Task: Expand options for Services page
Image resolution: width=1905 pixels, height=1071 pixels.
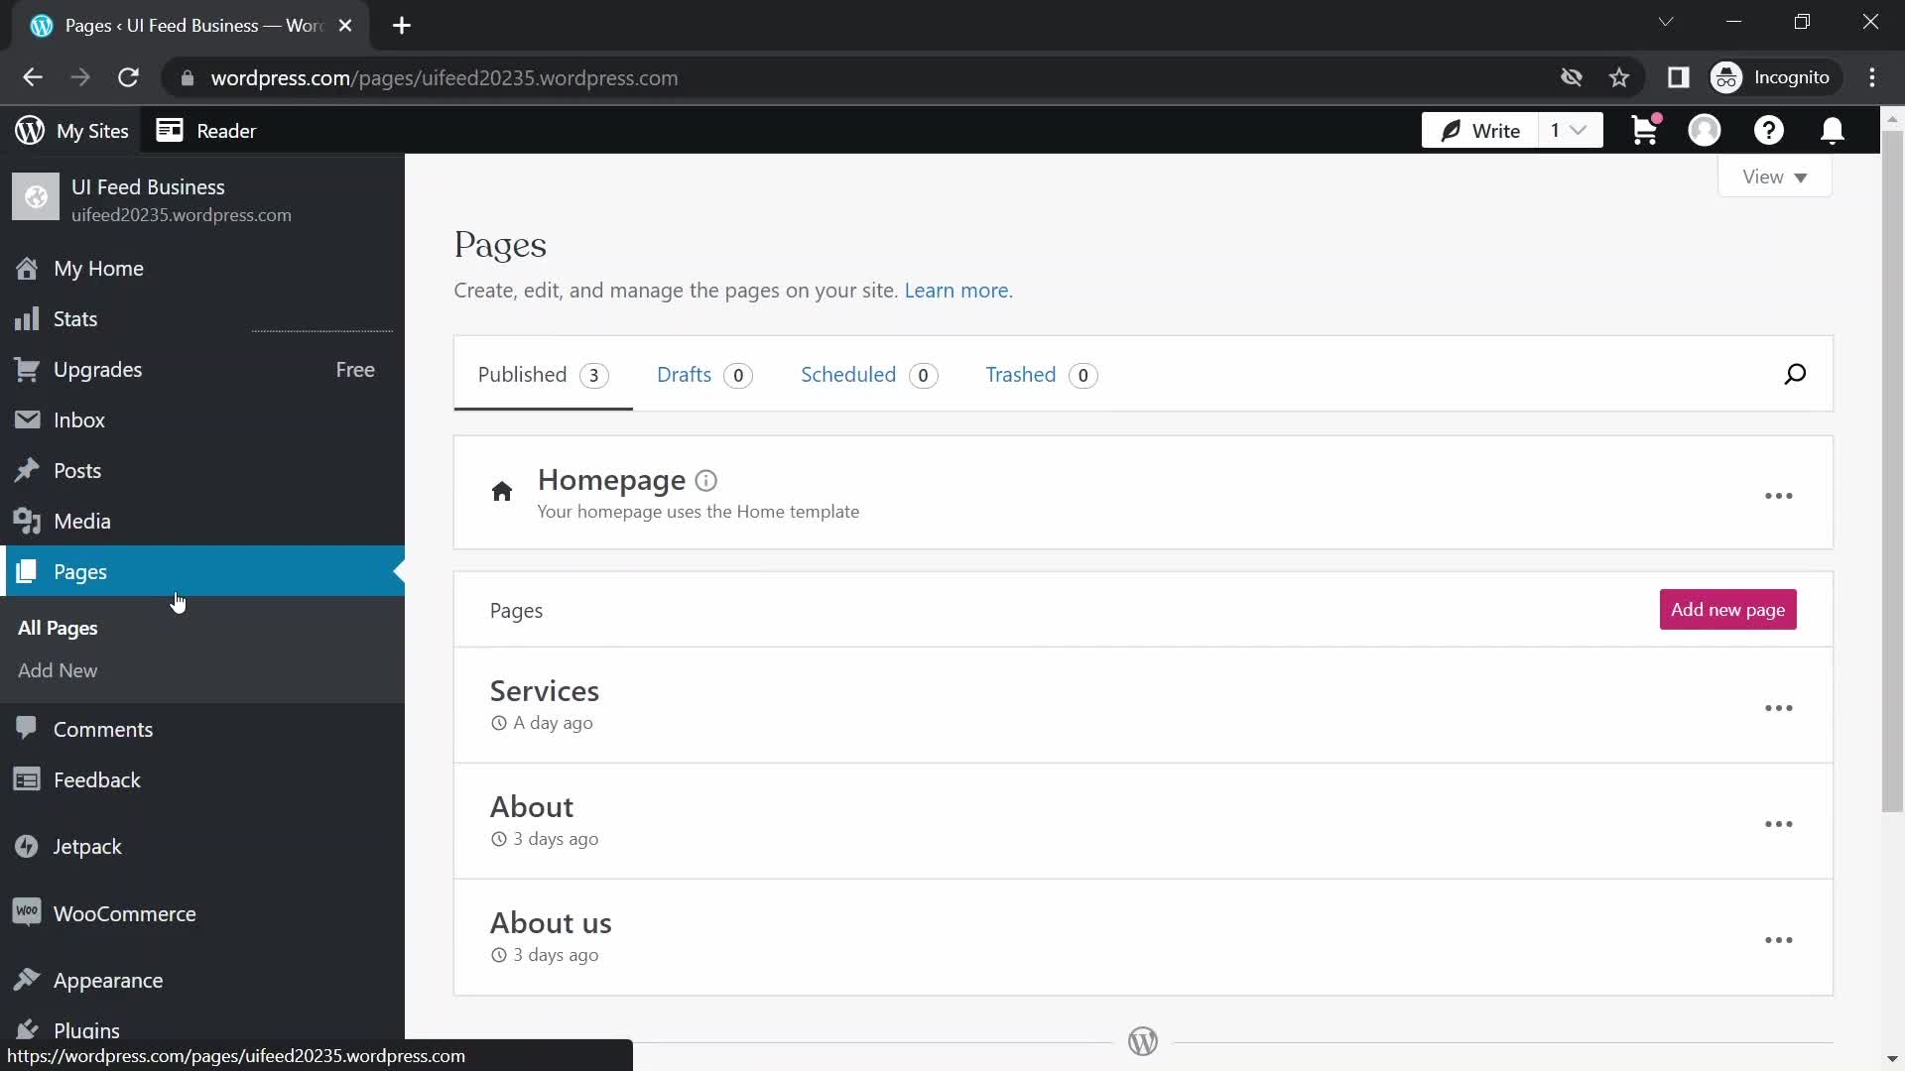Action: 1779,707
